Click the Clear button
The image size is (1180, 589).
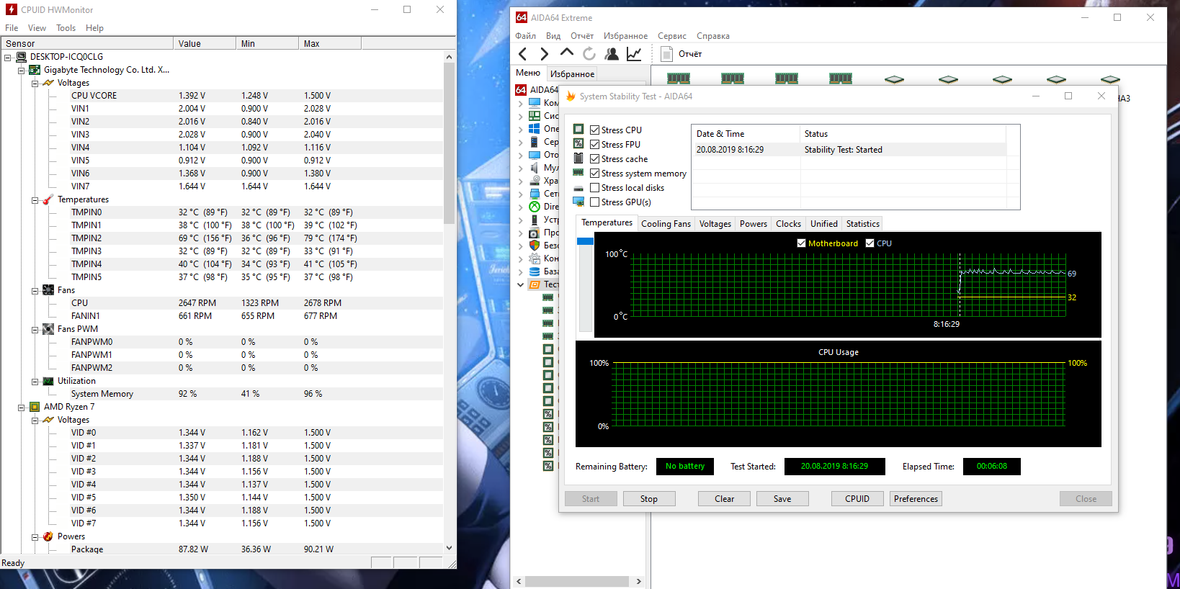(724, 499)
